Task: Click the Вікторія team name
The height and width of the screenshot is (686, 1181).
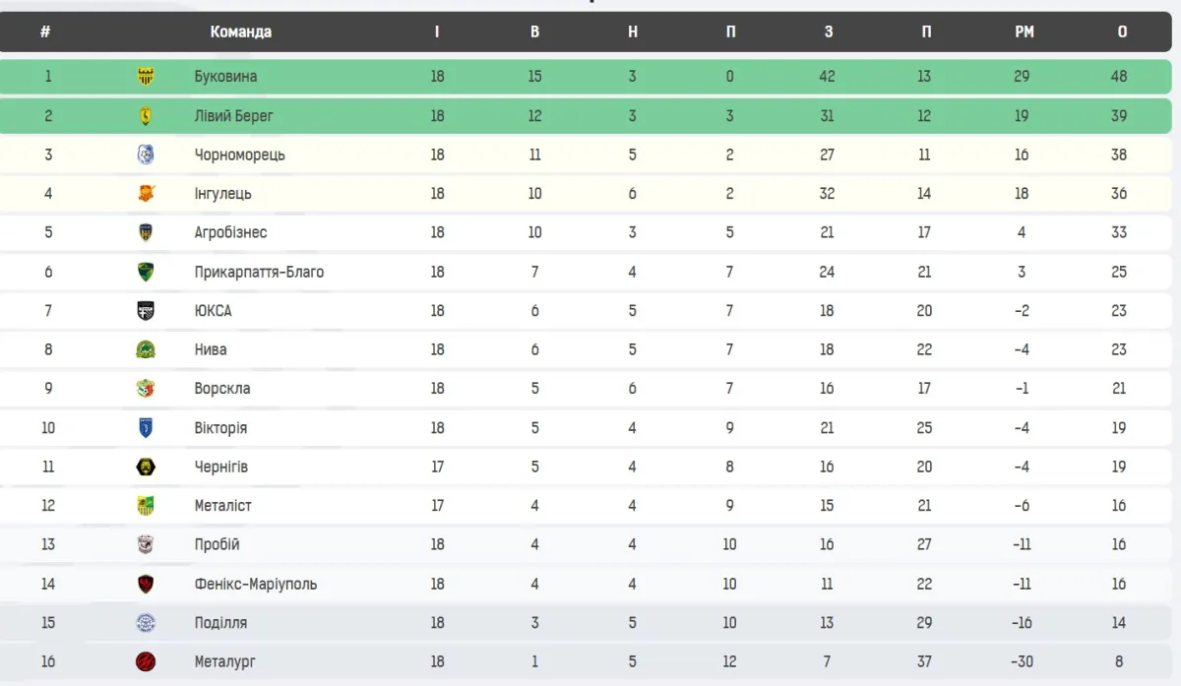Action: [220, 428]
